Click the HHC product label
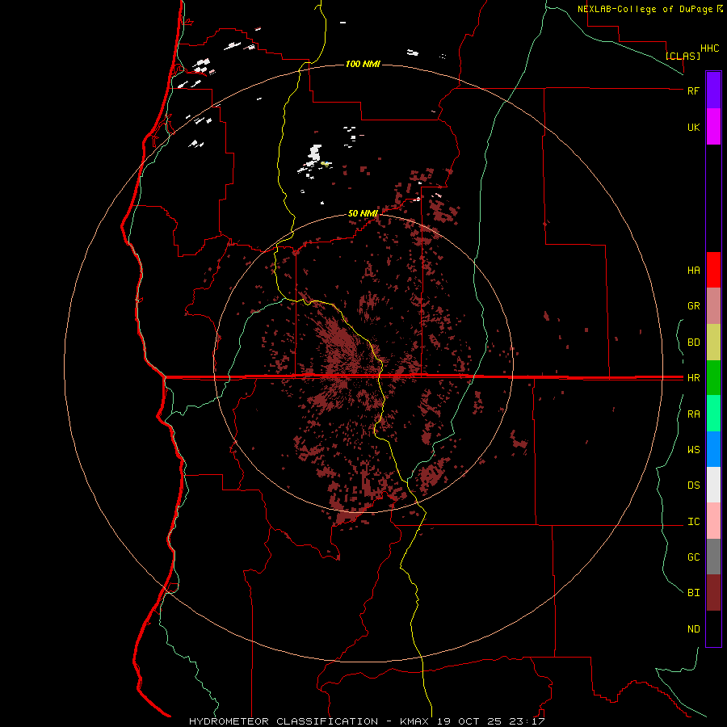Image resolution: width=727 pixels, height=727 pixels. pos(709,48)
